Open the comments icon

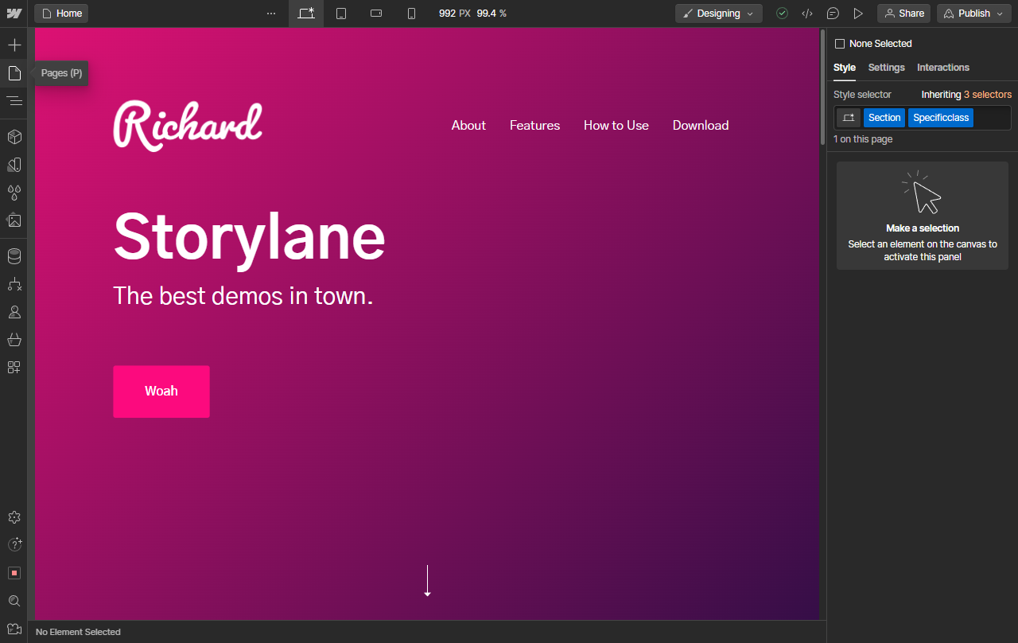pos(833,14)
